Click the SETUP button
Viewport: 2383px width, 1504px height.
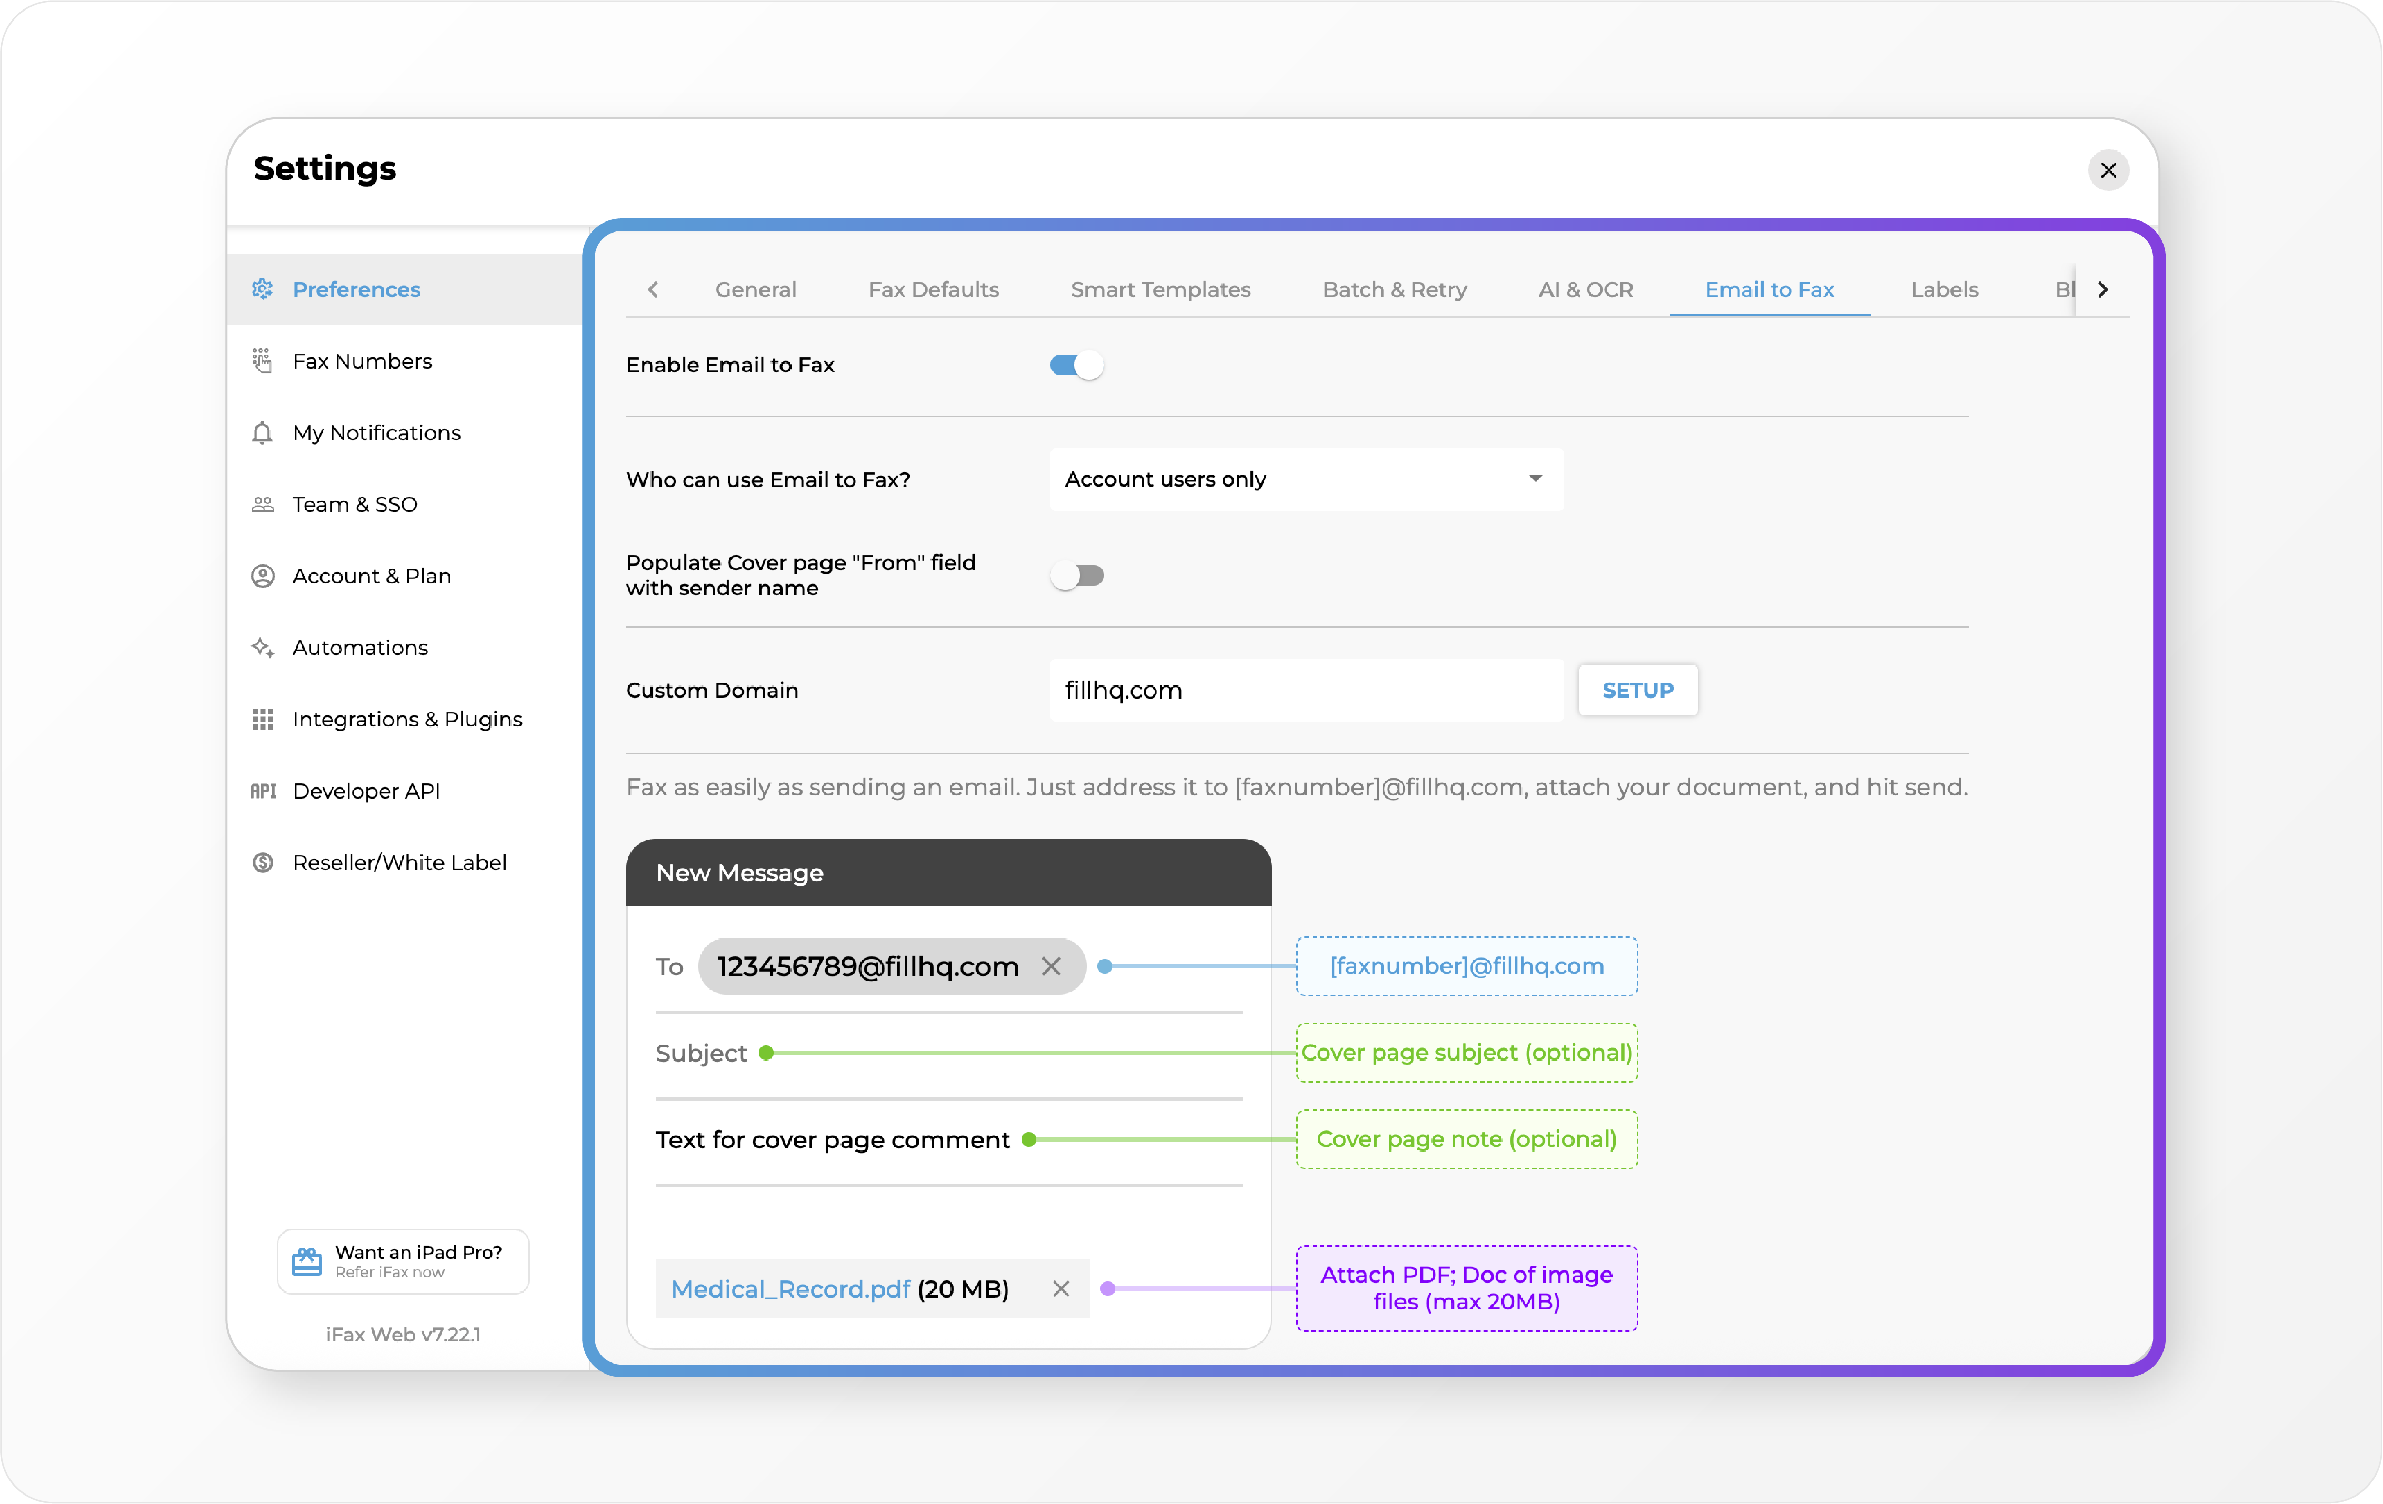point(1638,691)
